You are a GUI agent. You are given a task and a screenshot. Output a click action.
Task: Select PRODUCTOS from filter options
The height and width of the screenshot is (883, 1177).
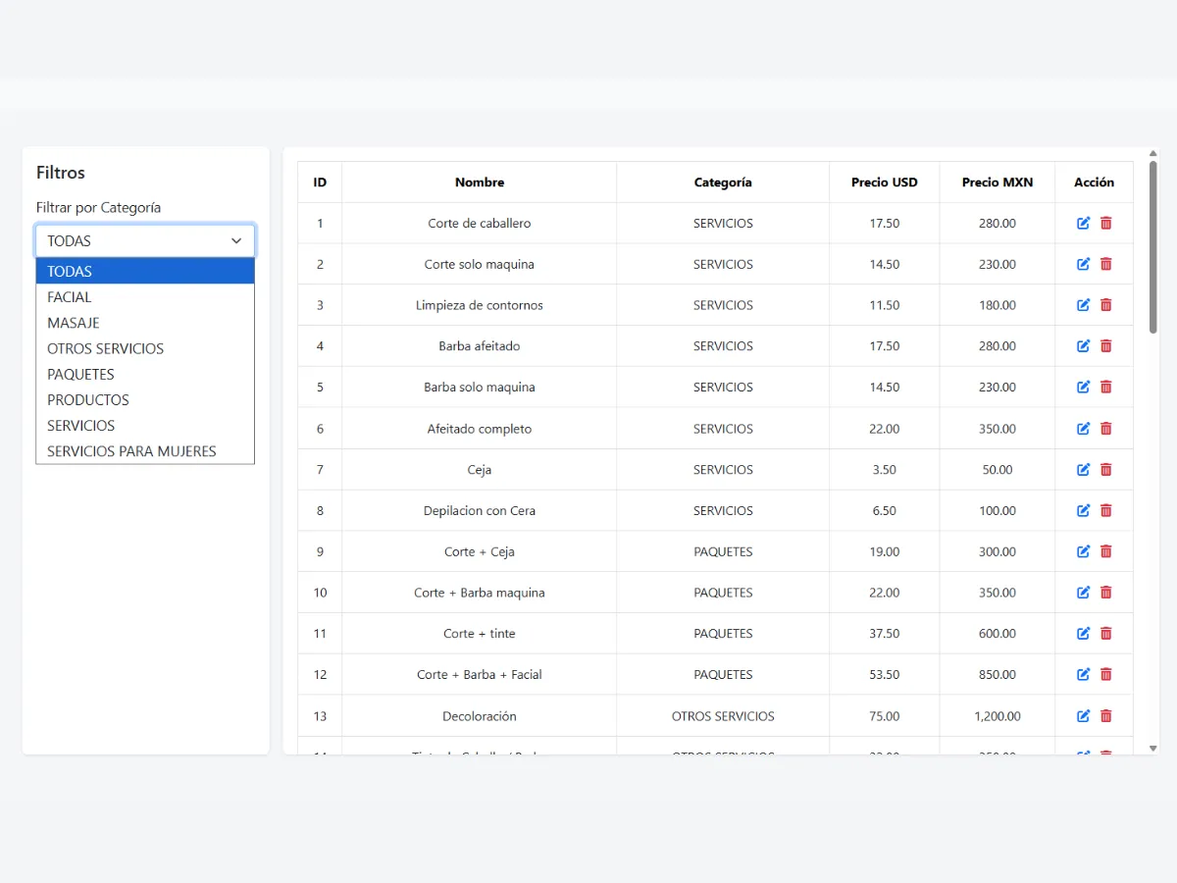(88, 399)
